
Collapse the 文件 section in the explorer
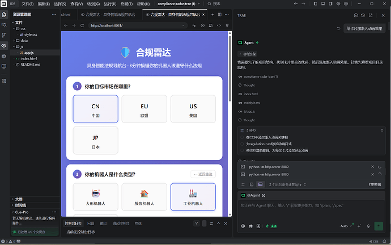coord(13,23)
